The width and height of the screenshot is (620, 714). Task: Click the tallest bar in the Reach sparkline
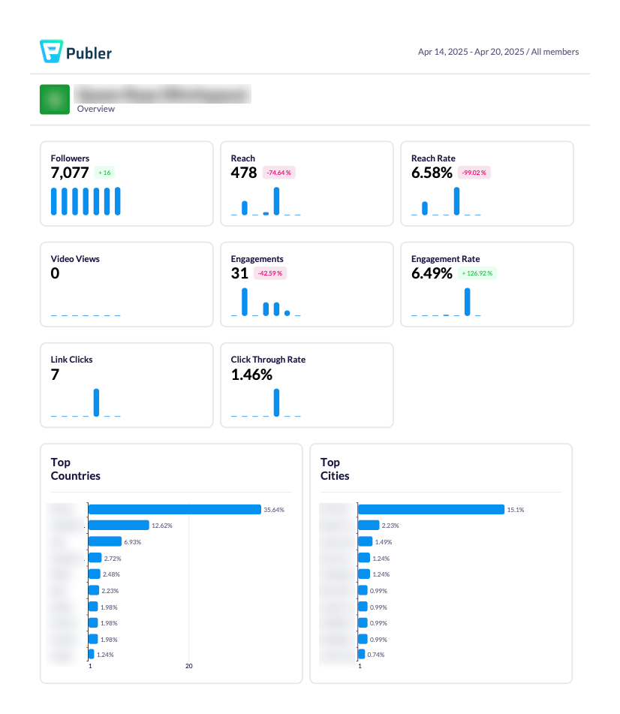(276, 200)
